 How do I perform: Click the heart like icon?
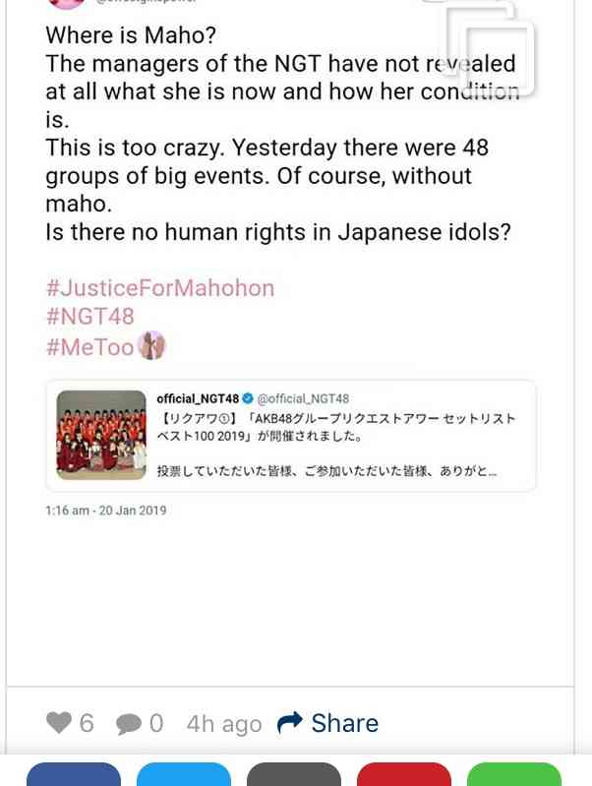point(59,722)
